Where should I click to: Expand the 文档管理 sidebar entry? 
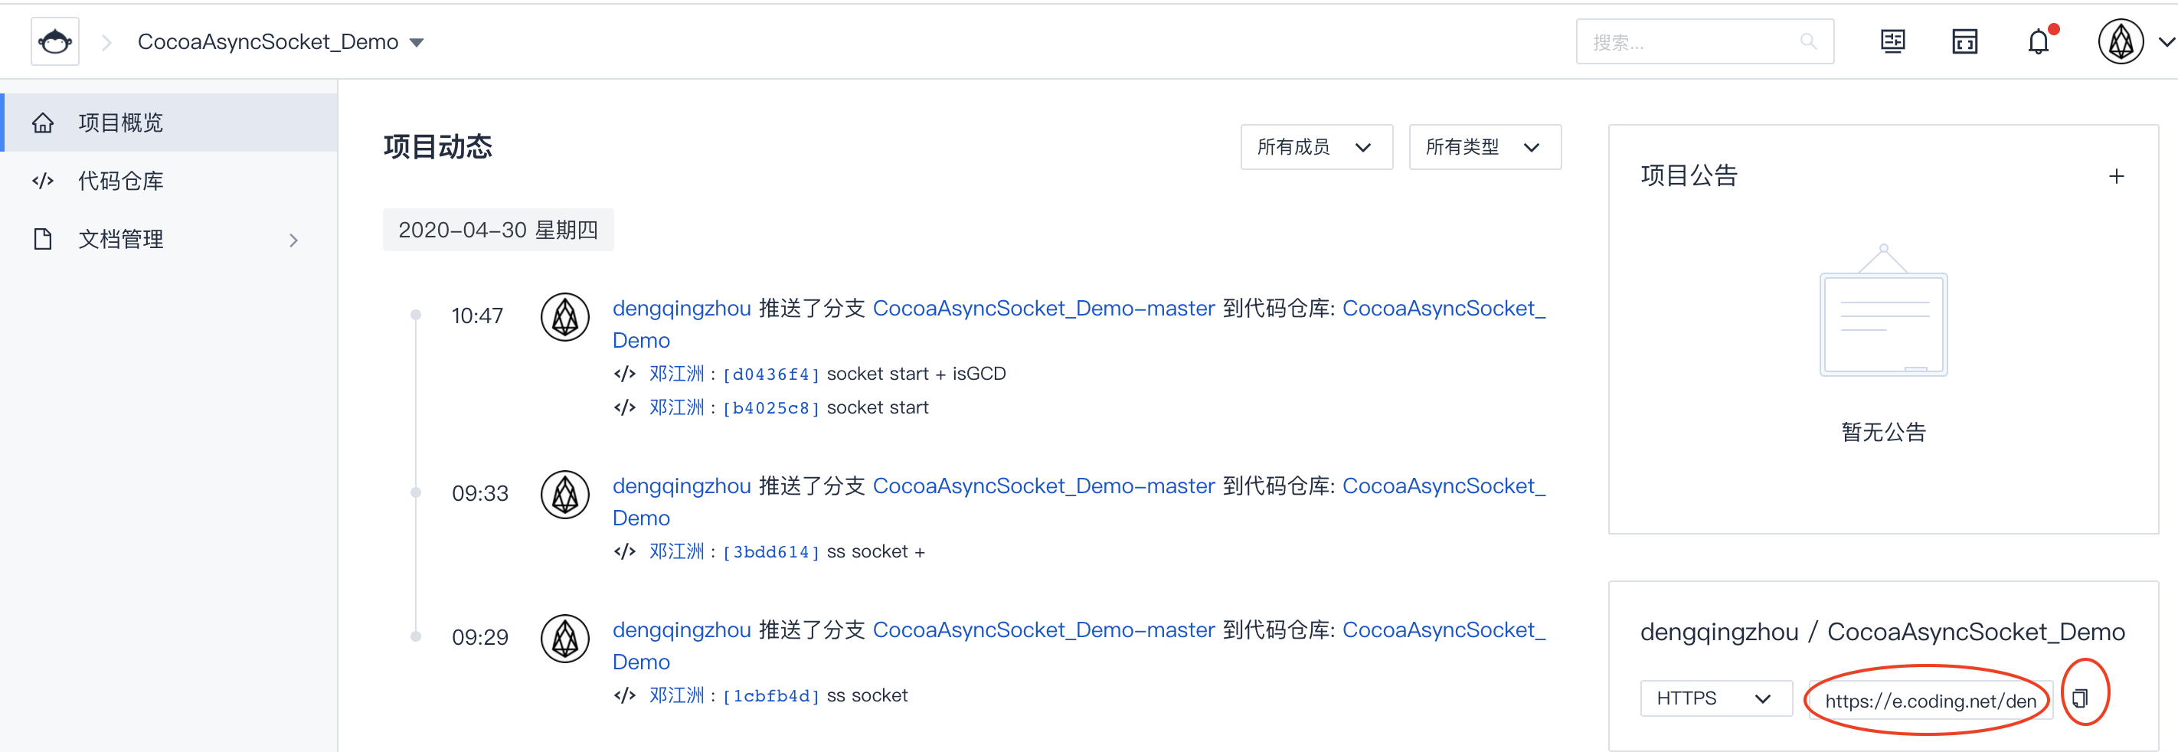tap(293, 240)
